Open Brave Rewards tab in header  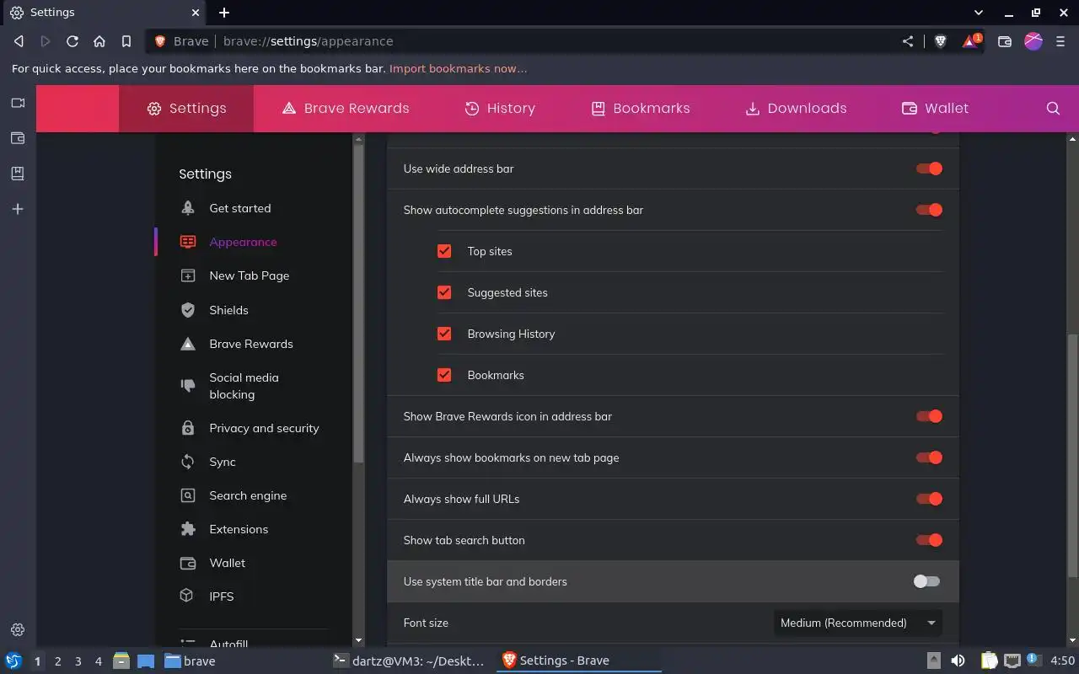pos(346,109)
